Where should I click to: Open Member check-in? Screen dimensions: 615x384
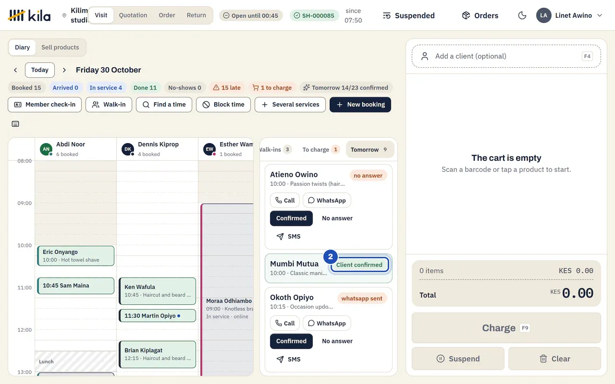pos(45,105)
